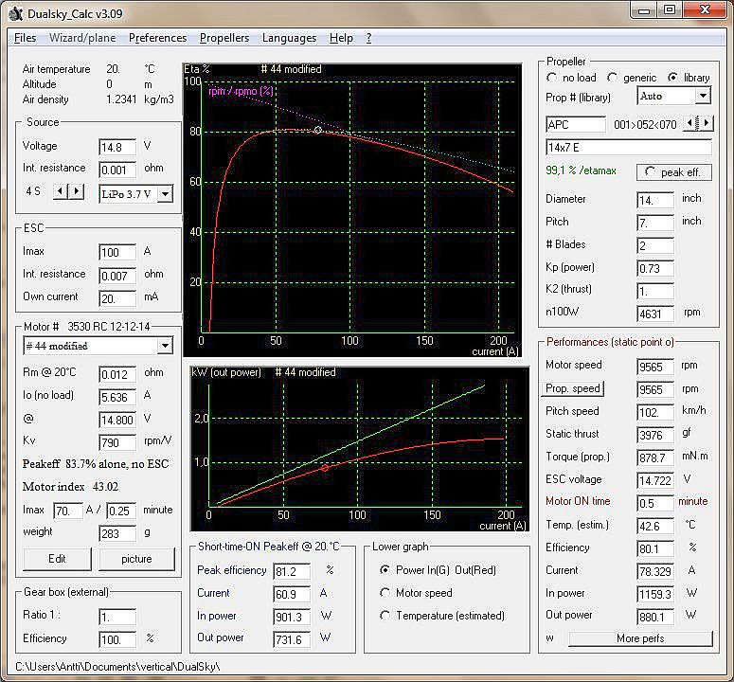The height and width of the screenshot is (682, 734).
Task: Click the Dualsky_Calc title bar app icon
Action: coord(15,14)
